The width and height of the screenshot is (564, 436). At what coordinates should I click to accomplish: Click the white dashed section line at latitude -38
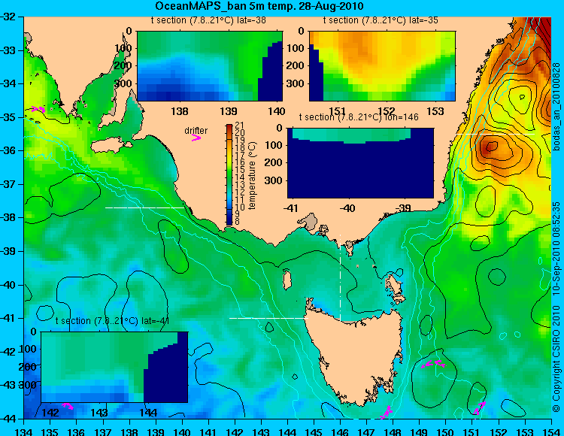click(x=145, y=207)
